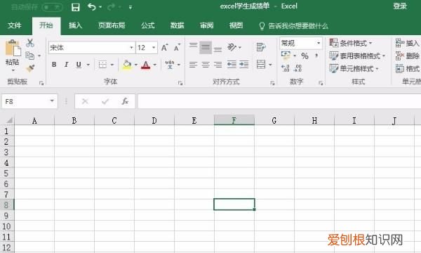421x253 pixels.
Task: Apply the yellow fill color bucket
Action: [127, 65]
